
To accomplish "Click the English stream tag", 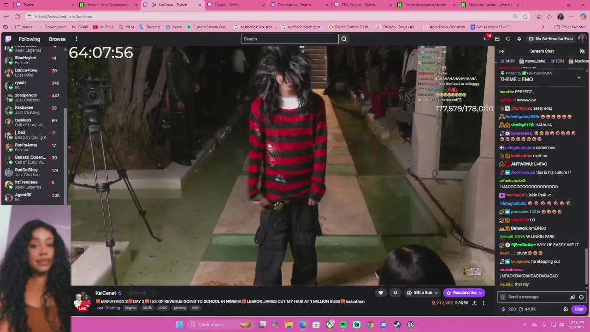I will tap(130, 308).
